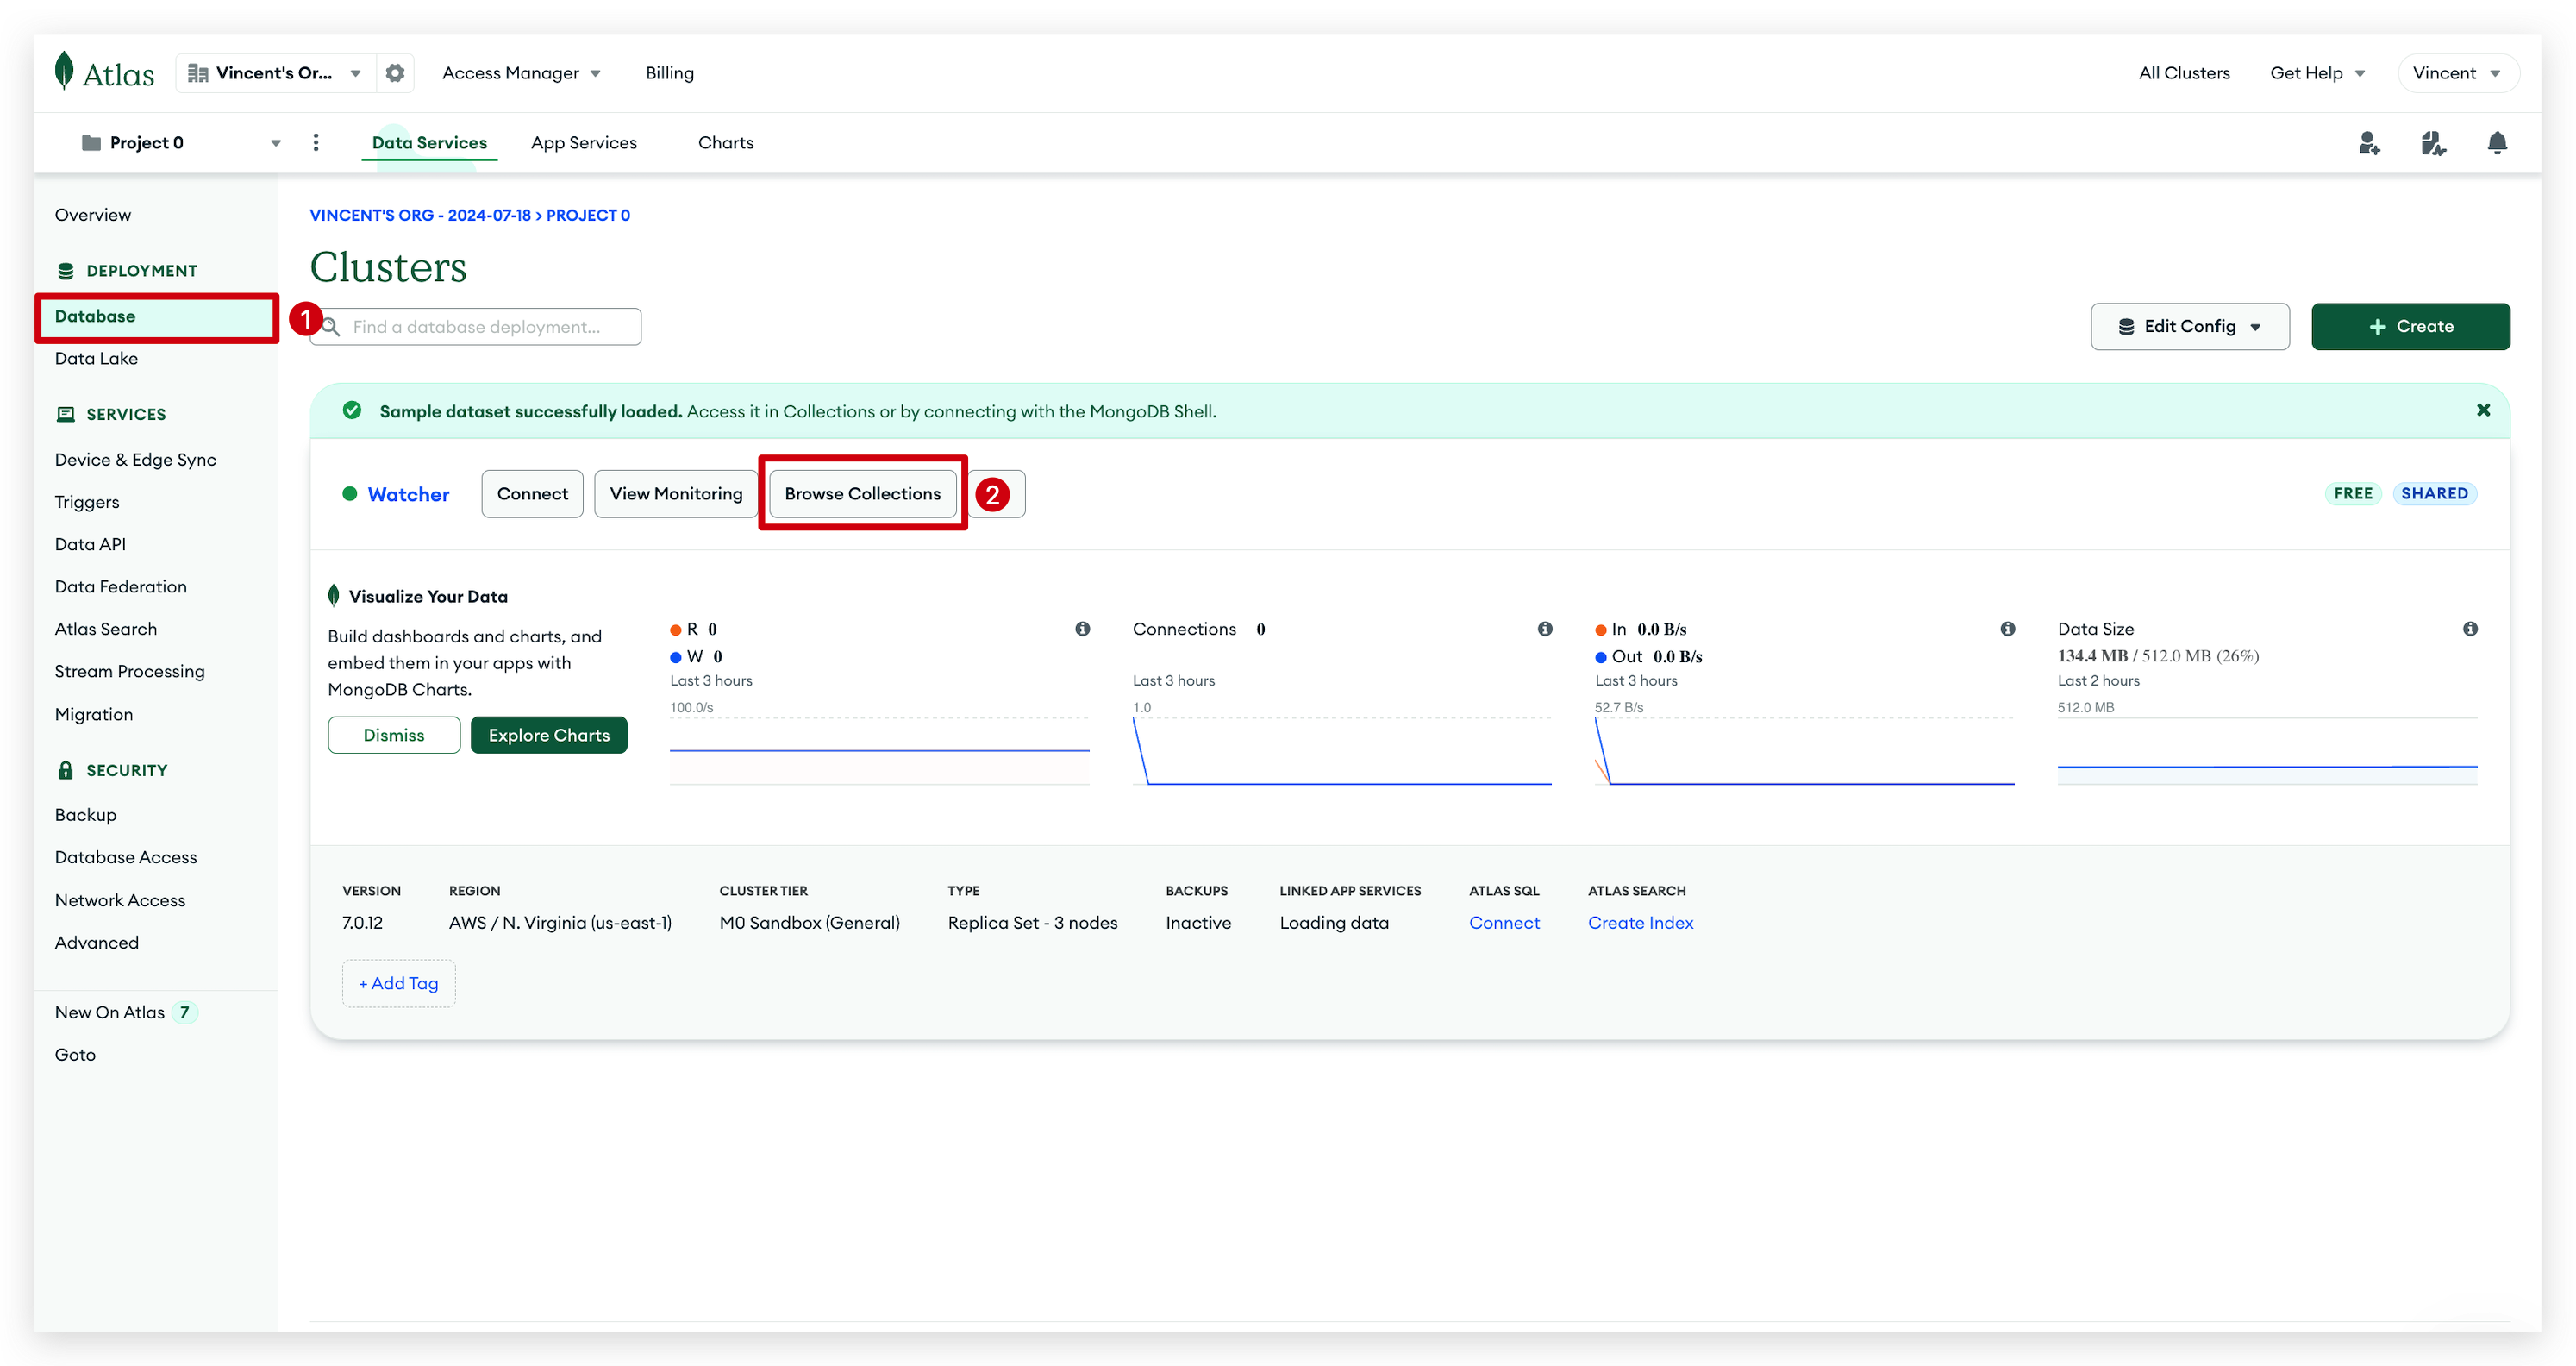This screenshot has width=2576, height=1366.
Task: Open Backup in the sidebar
Action: (x=86, y=815)
